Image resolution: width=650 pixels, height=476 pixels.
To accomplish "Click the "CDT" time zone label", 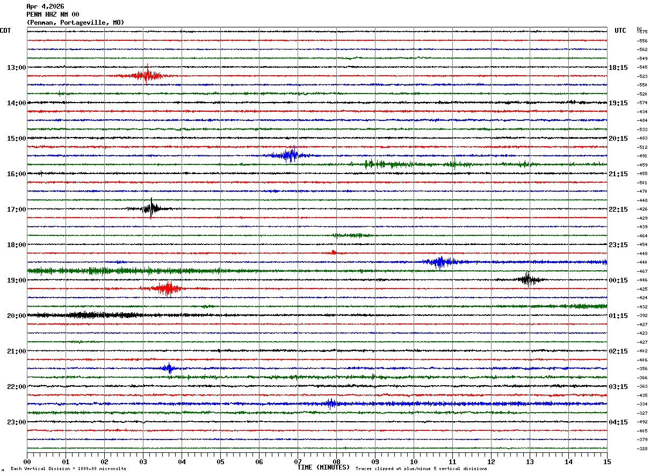I will pyautogui.click(x=5, y=31).
